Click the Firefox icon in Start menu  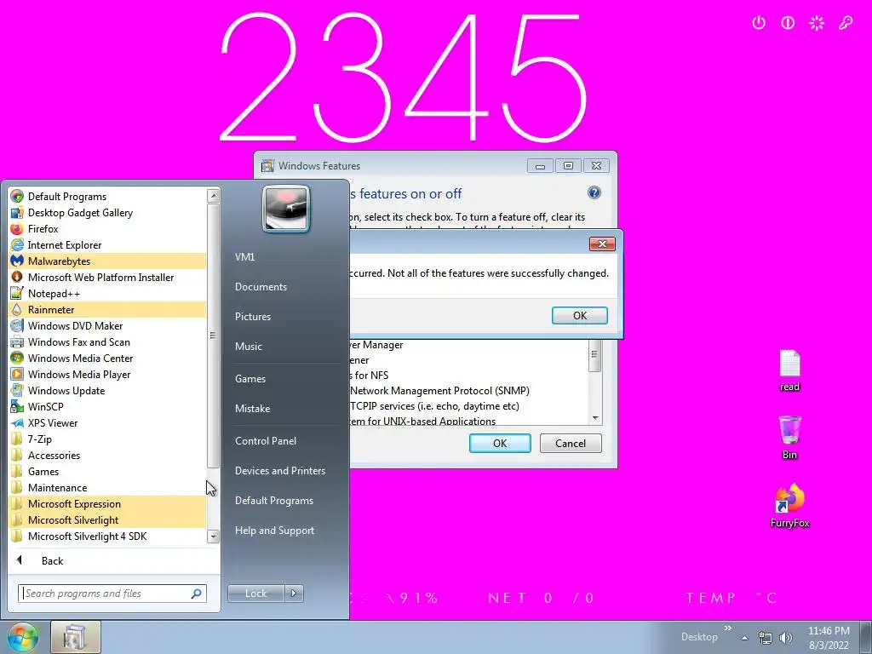click(x=17, y=228)
